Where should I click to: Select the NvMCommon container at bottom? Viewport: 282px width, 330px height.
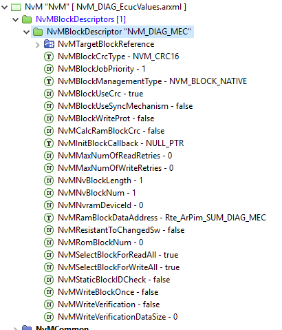(62, 328)
